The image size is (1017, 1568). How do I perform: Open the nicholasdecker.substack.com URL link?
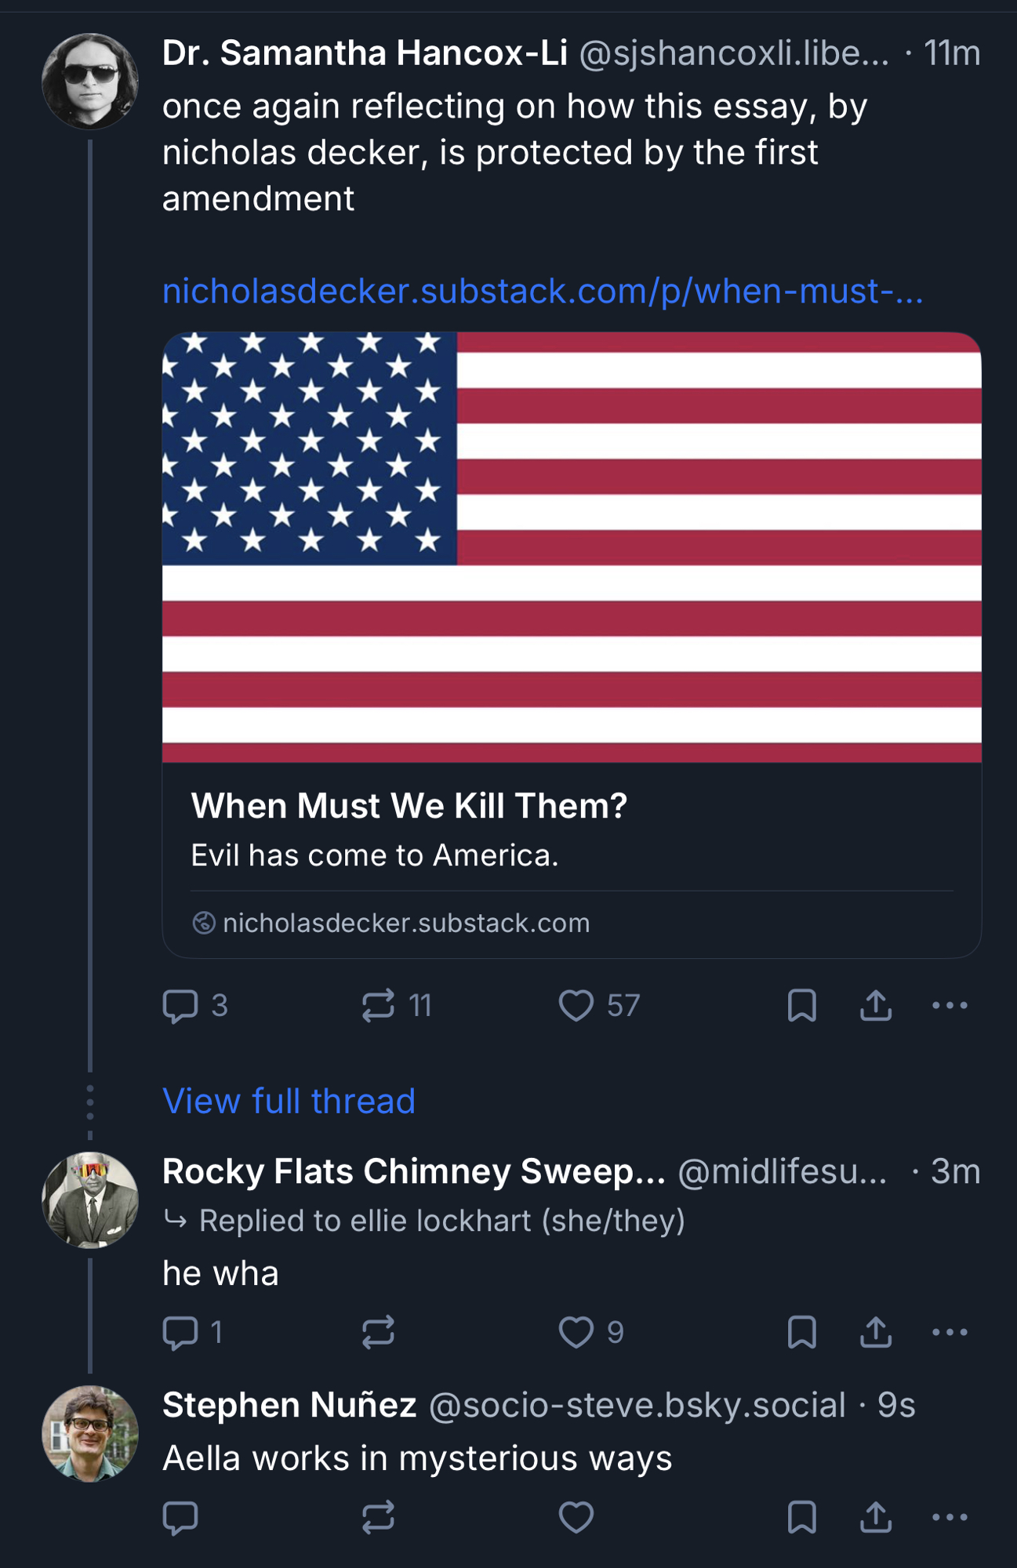(x=543, y=292)
